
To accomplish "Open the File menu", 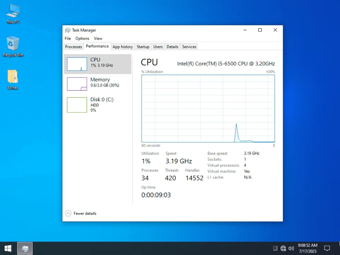I will point(68,38).
